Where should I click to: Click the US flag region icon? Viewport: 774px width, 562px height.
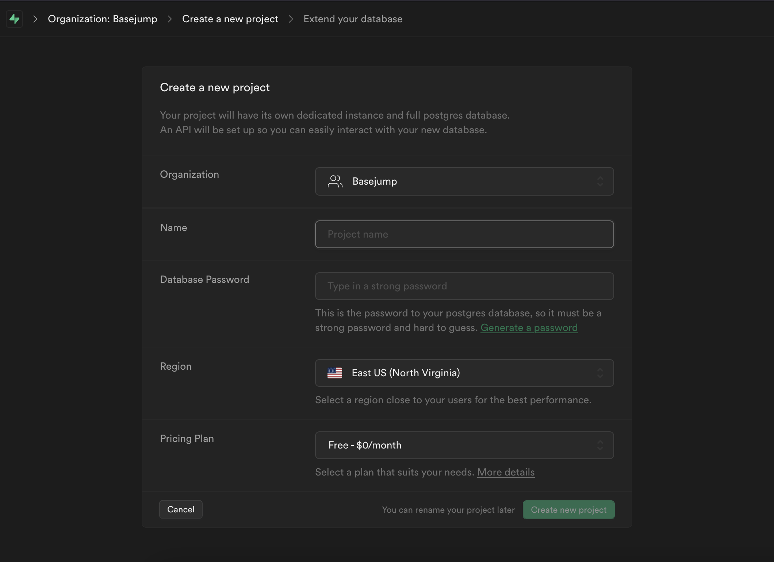coord(335,372)
